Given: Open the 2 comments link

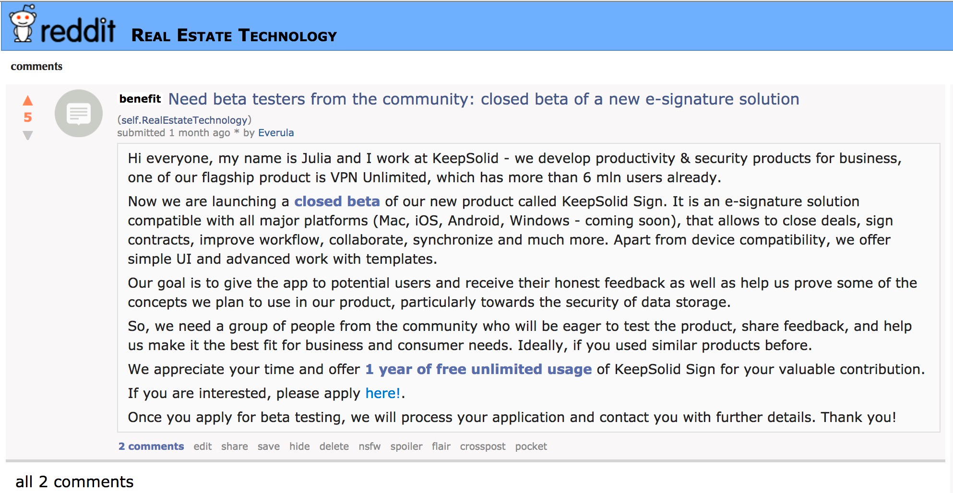Looking at the screenshot, I should tap(151, 446).
